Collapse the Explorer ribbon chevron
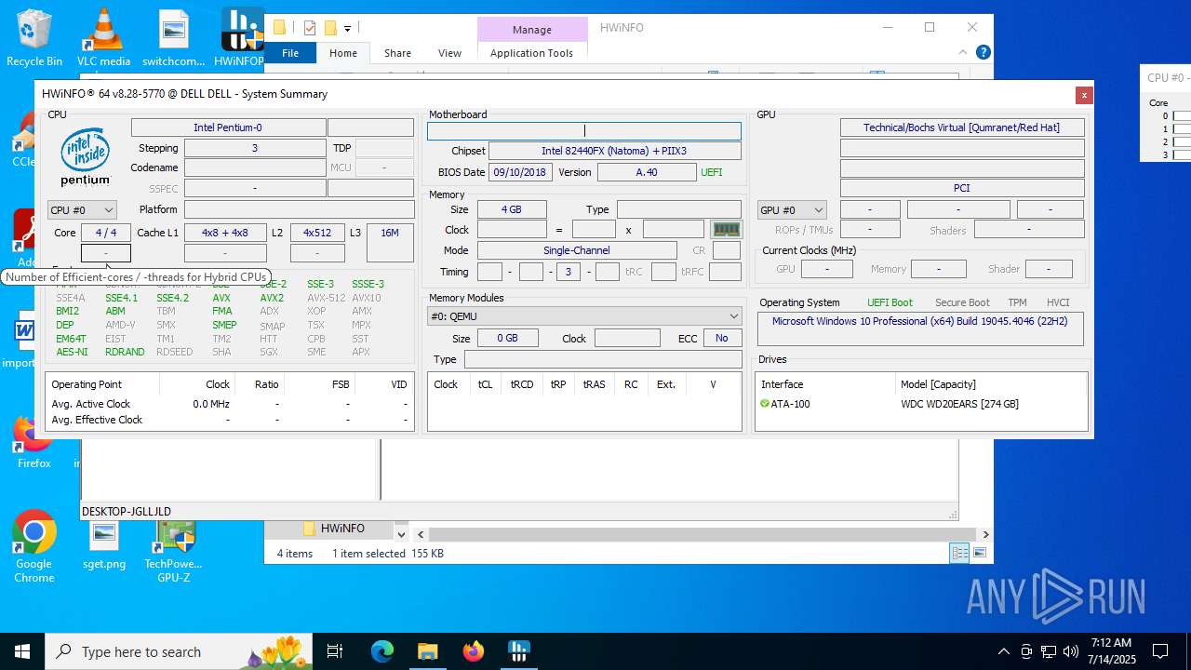The width and height of the screenshot is (1191, 670). 963,52
